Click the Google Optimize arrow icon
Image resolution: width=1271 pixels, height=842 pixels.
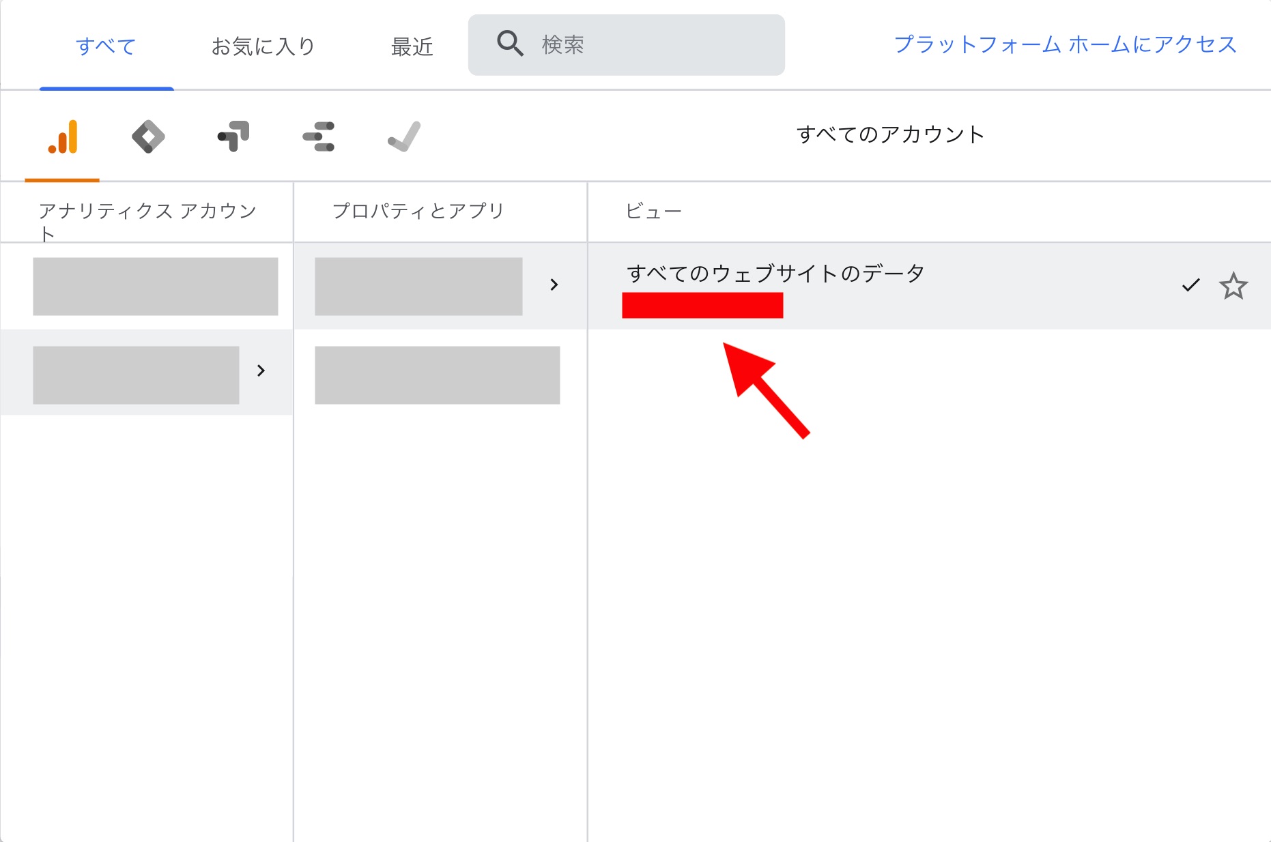[233, 136]
